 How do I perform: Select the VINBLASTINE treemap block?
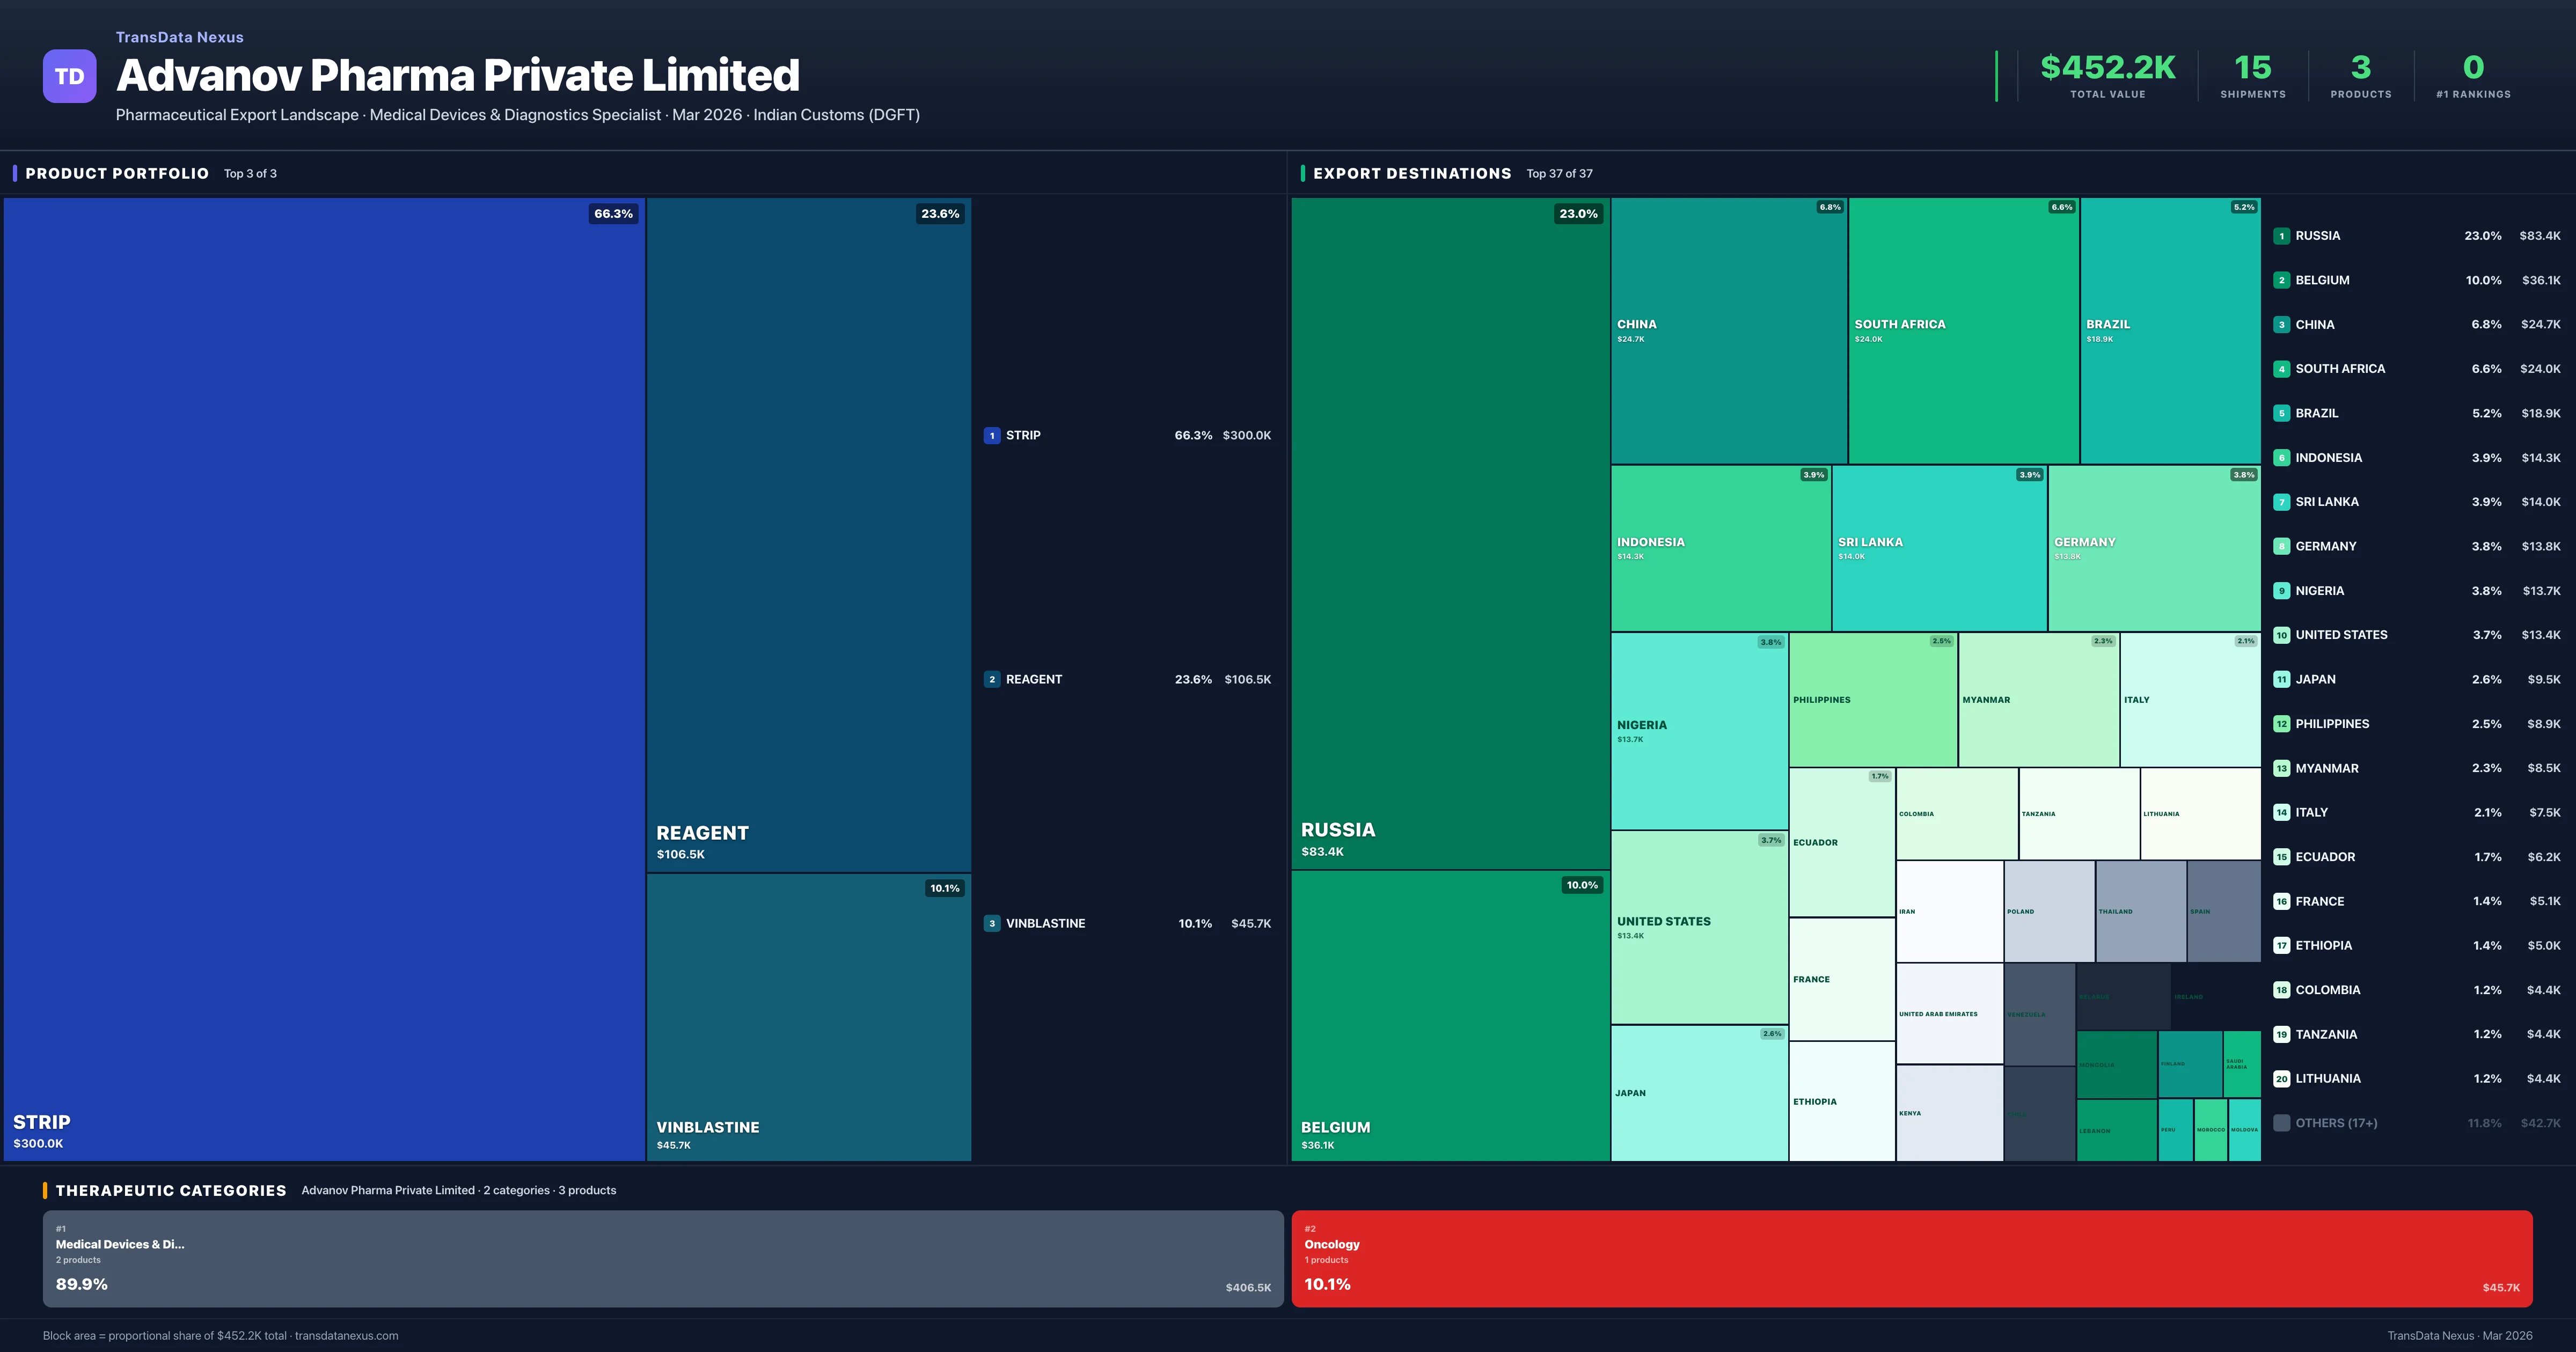pos(808,1016)
